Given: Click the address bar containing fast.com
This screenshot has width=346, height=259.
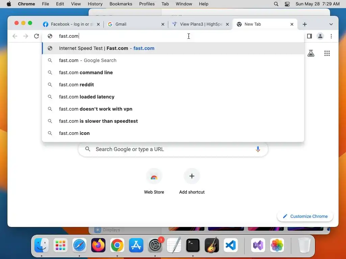Looking at the screenshot, I should pyautogui.click(x=173, y=36).
